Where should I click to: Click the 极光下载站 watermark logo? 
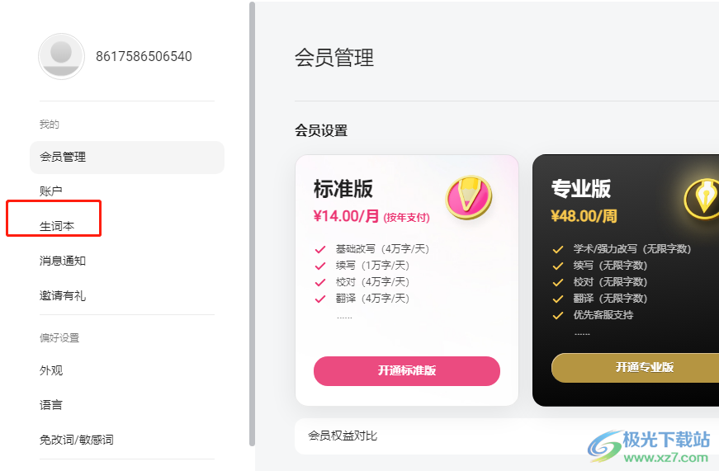[650, 446]
